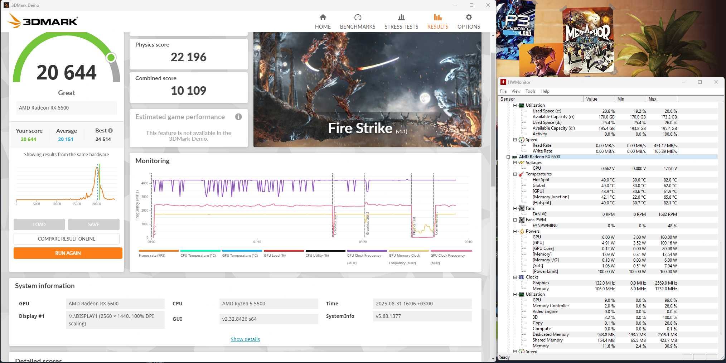Click the HWMonitor title bar icon
This screenshot has width=726, height=363.
tap(503, 82)
